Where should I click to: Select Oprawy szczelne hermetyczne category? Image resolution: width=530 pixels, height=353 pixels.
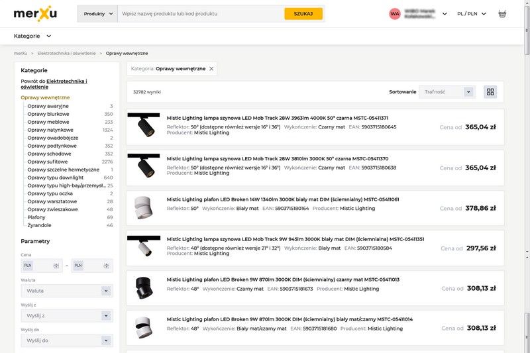pyautogui.click(x=64, y=170)
